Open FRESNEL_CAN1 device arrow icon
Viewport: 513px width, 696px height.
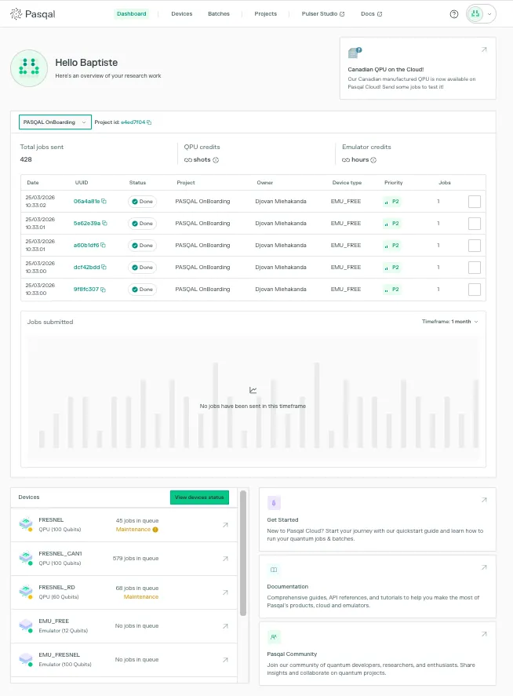[225, 559]
